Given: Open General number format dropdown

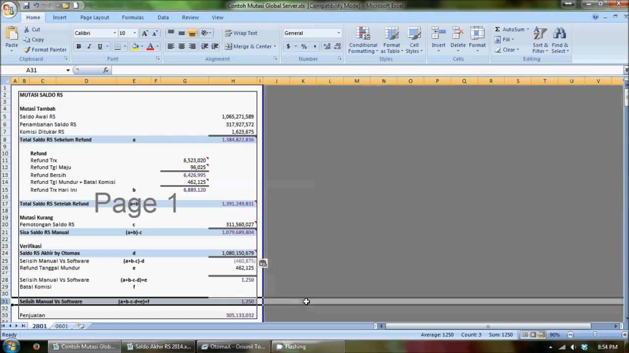Looking at the screenshot, I should [x=339, y=33].
